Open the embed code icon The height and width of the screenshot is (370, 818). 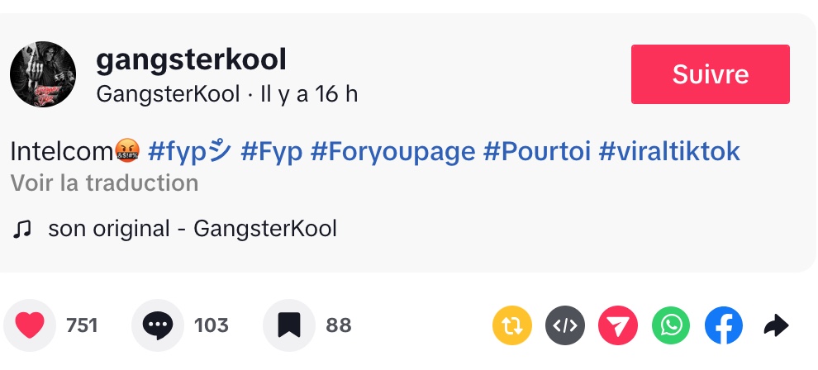[565, 326]
